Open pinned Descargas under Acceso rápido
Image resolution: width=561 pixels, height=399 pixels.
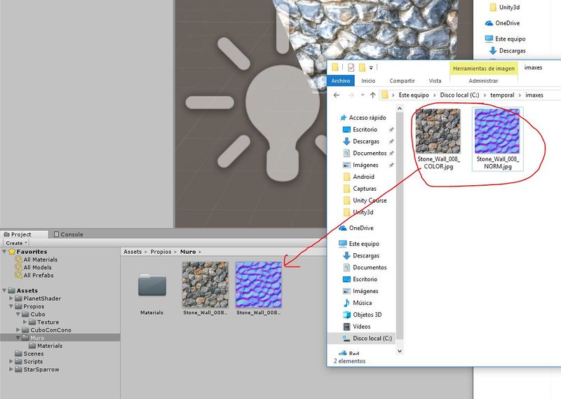366,141
